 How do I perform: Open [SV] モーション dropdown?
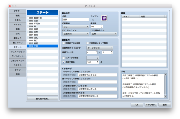pos(76,34)
